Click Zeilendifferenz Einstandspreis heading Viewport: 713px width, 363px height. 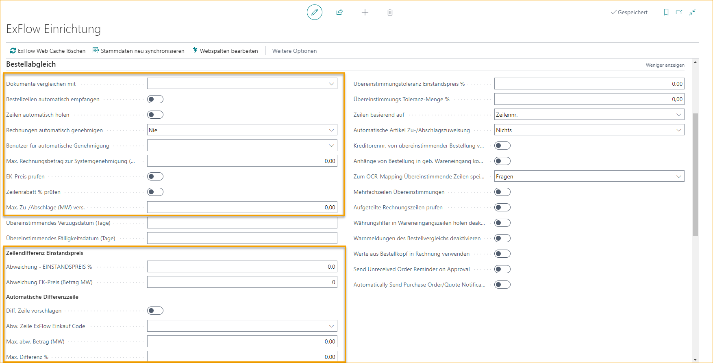45,253
